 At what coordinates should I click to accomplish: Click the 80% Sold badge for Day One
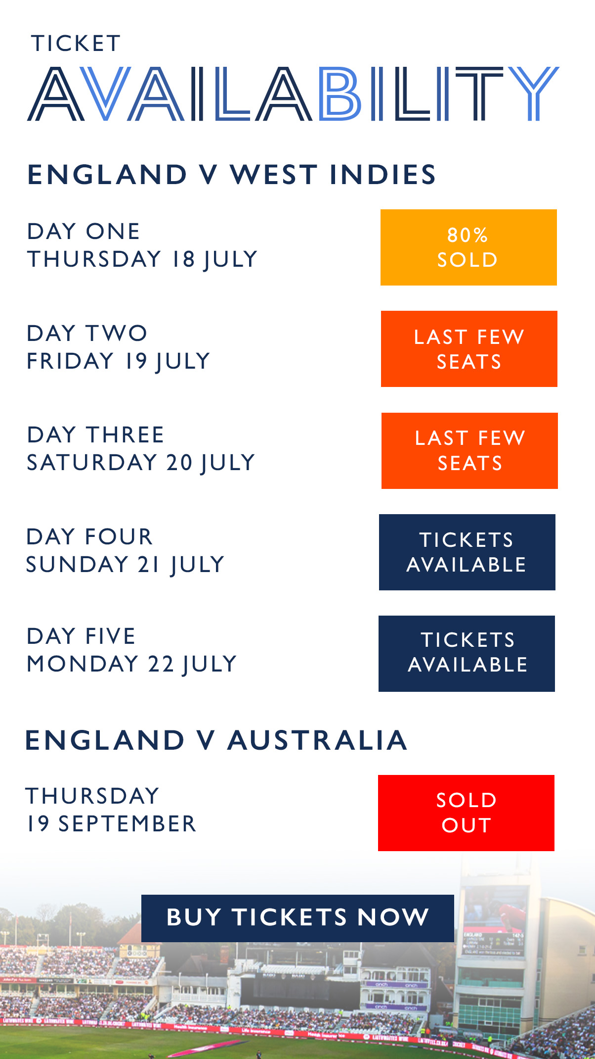468,247
